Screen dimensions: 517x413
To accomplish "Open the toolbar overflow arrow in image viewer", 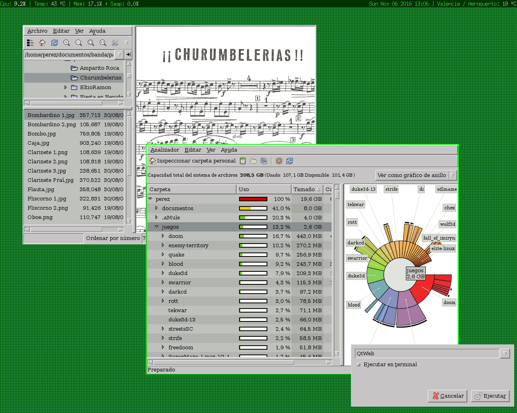I will pos(126,43).
